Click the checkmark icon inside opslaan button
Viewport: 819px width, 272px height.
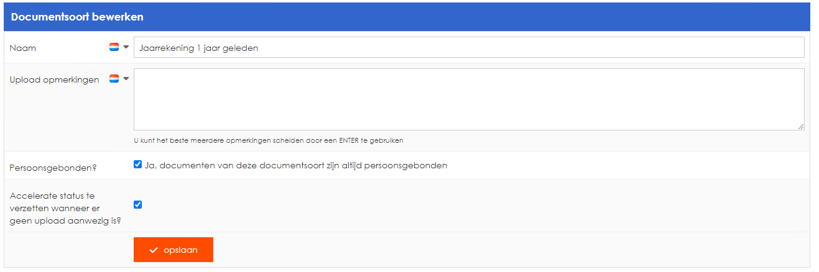click(154, 250)
